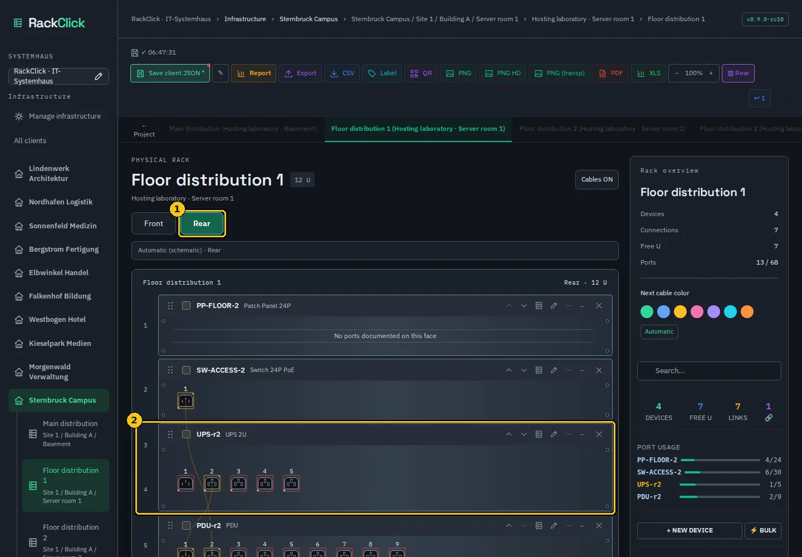Viewport: 802px width, 557px height.
Task: Open the rack details icon for PP-FLOOR-2
Action: click(x=539, y=306)
